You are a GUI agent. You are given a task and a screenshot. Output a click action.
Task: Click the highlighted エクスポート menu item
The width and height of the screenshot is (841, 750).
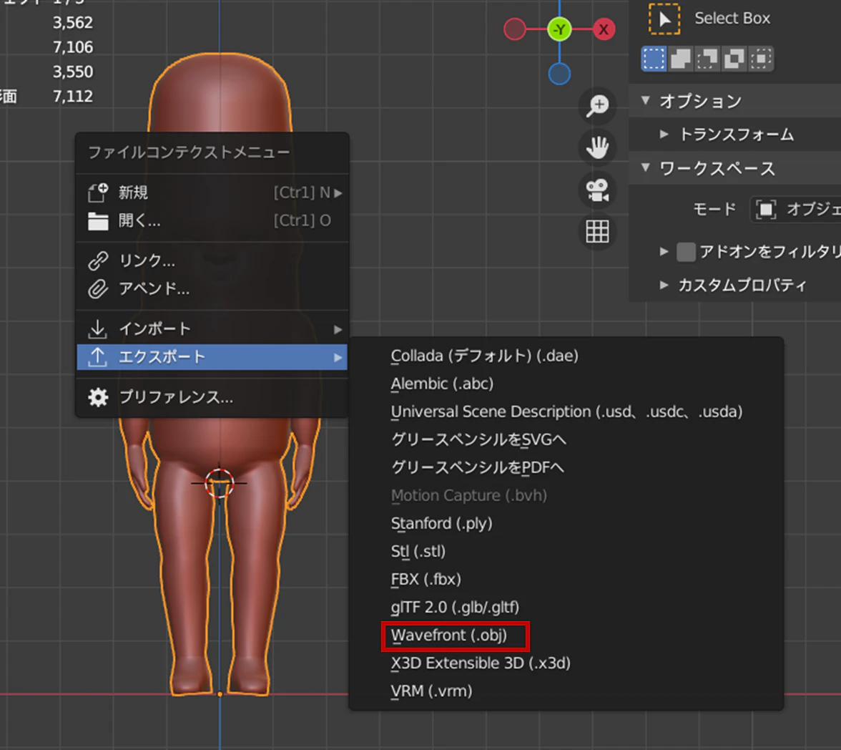point(212,357)
